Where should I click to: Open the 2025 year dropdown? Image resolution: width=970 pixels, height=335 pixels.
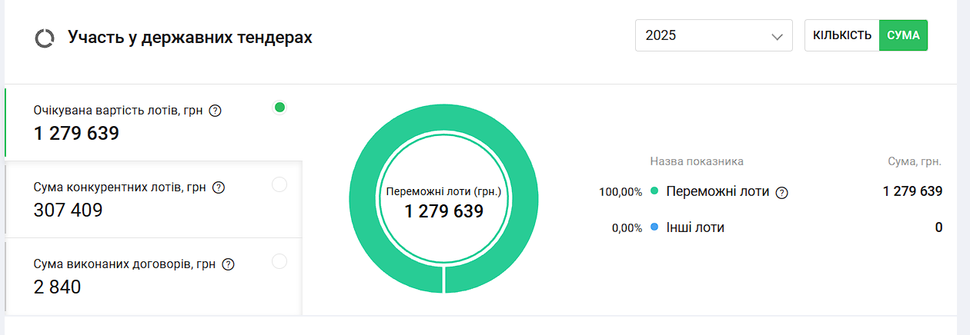pos(714,35)
